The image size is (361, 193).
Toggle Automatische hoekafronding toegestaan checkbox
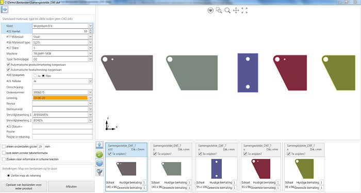pos(8,70)
